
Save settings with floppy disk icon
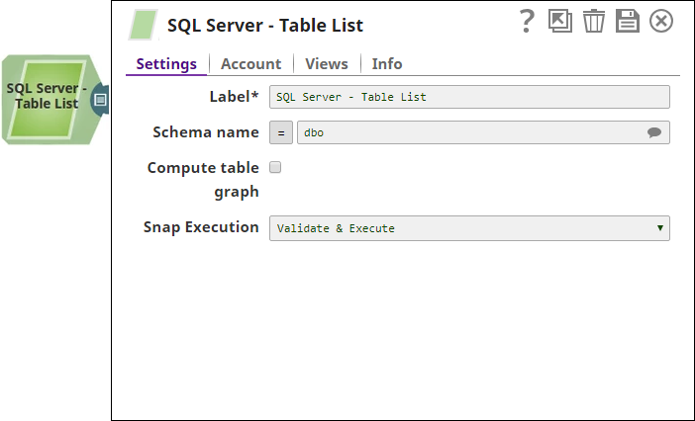(x=628, y=21)
